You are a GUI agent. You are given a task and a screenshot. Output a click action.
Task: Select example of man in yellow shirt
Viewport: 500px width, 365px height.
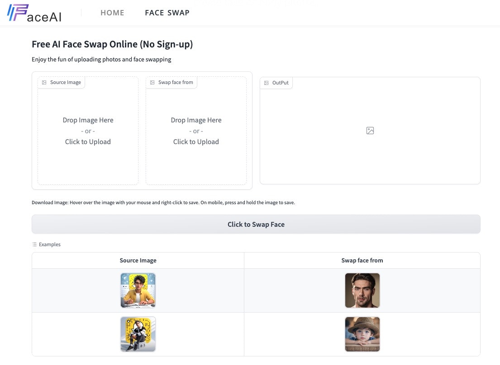point(138,290)
